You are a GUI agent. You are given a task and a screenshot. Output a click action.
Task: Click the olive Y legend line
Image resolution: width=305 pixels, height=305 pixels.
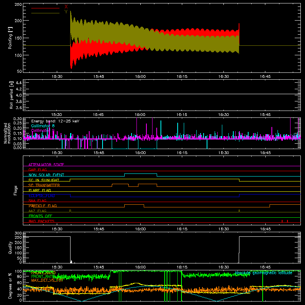[45, 13]
